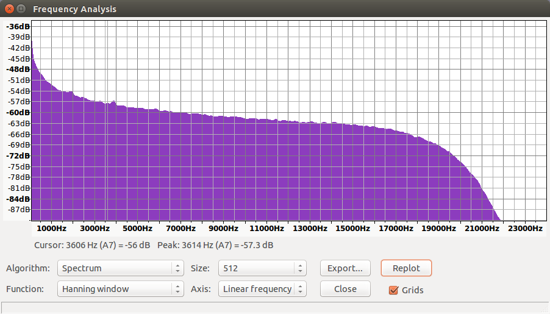Click the Algorithm: label

pyautogui.click(x=27, y=268)
